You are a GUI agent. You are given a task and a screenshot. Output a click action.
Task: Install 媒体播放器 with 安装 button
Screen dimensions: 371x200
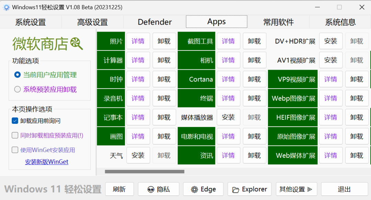(x=228, y=117)
